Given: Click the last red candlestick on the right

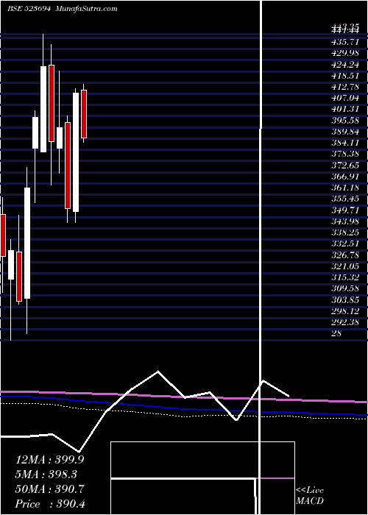Looking at the screenshot, I should coord(84,113).
